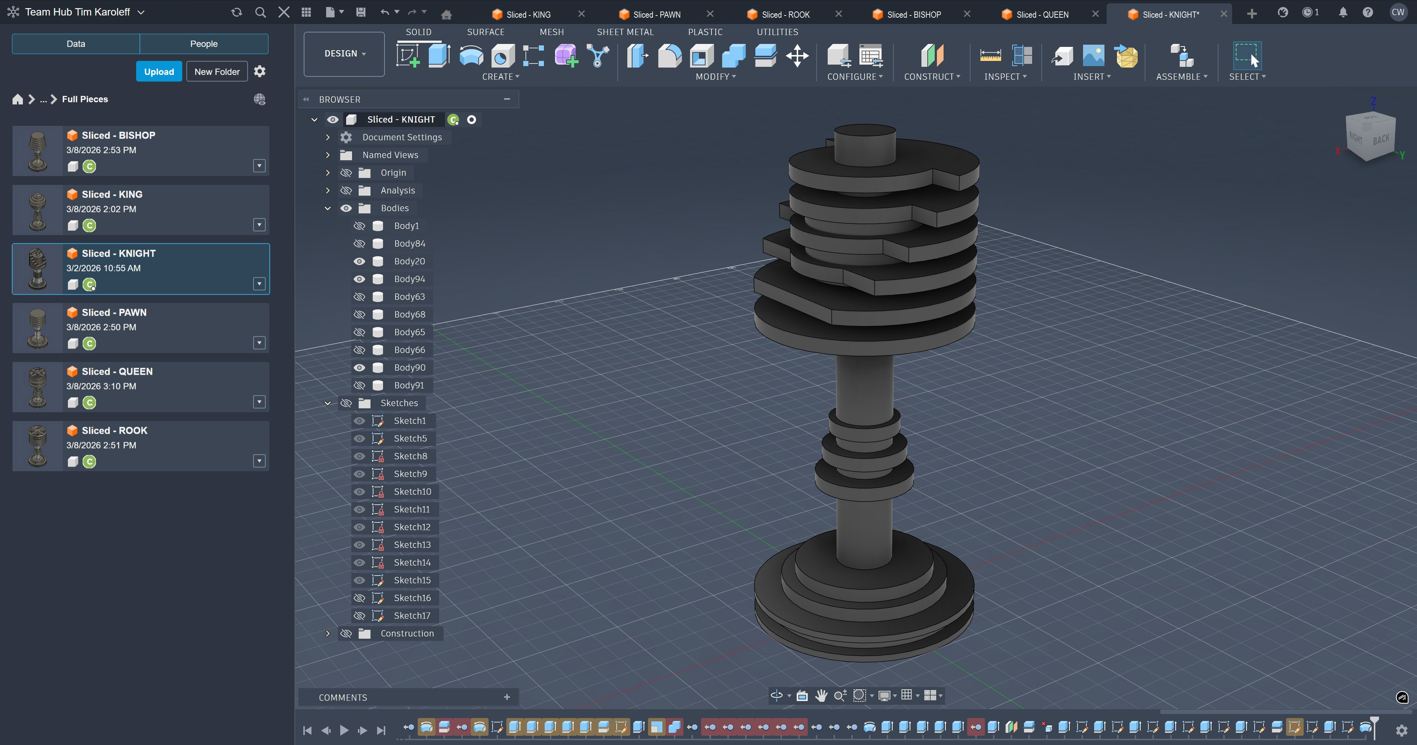
Task: Expand the Construction folder
Action: pyautogui.click(x=328, y=633)
